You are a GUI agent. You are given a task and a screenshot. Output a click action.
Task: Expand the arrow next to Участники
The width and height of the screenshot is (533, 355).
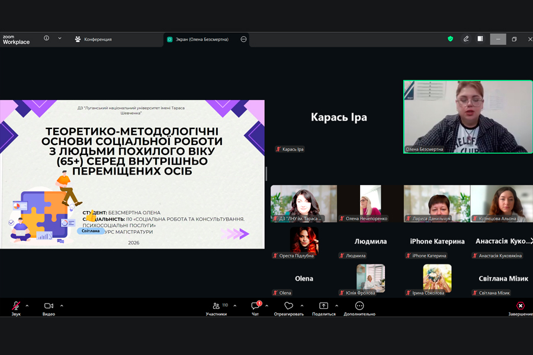pos(235,306)
